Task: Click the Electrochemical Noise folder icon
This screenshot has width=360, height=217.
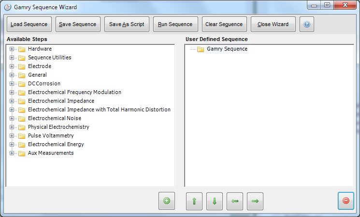Action: click(22, 119)
